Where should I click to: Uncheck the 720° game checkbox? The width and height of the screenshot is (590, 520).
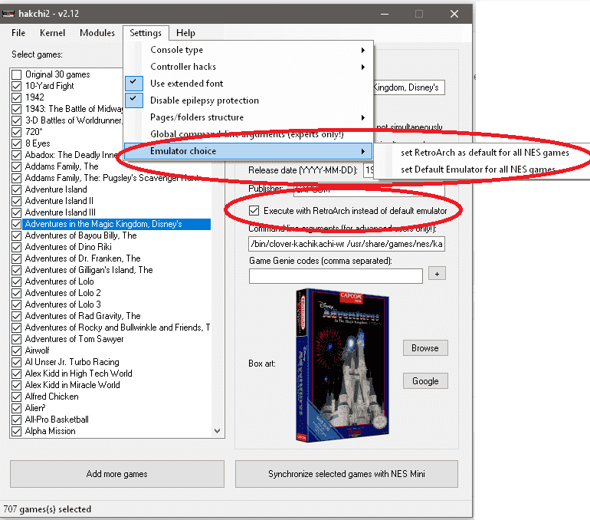[16, 132]
